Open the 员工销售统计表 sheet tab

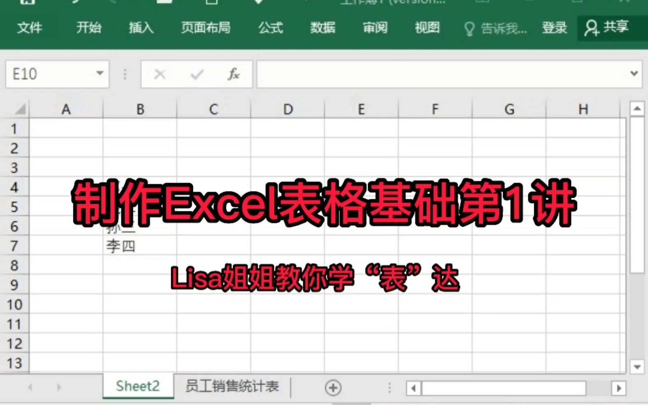(232, 386)
